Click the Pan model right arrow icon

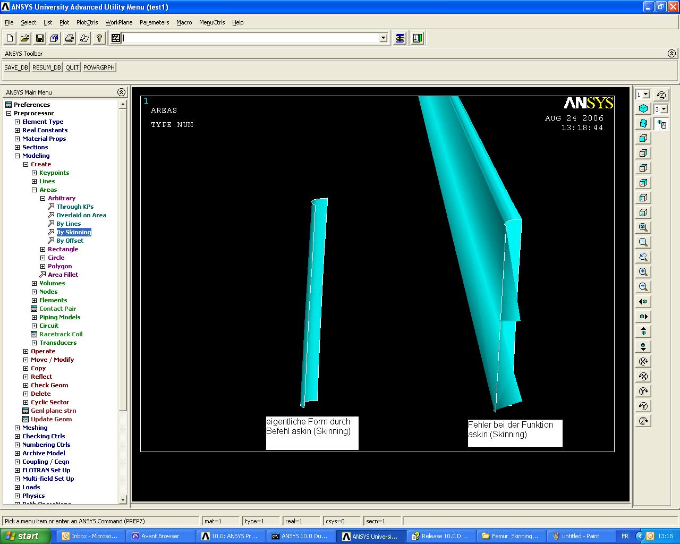[x=643, y=317]
